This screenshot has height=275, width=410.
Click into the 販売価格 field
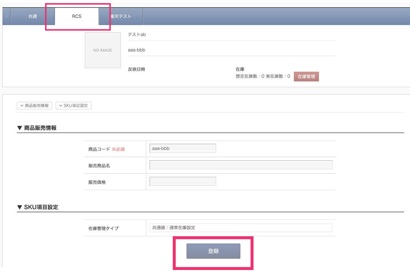tap(183, 181)
